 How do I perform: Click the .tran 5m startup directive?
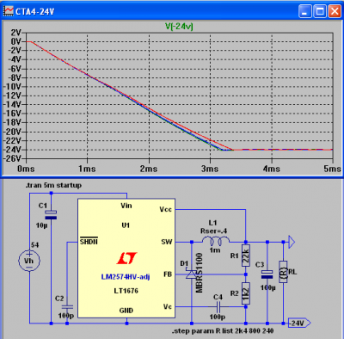coord(53,185)
